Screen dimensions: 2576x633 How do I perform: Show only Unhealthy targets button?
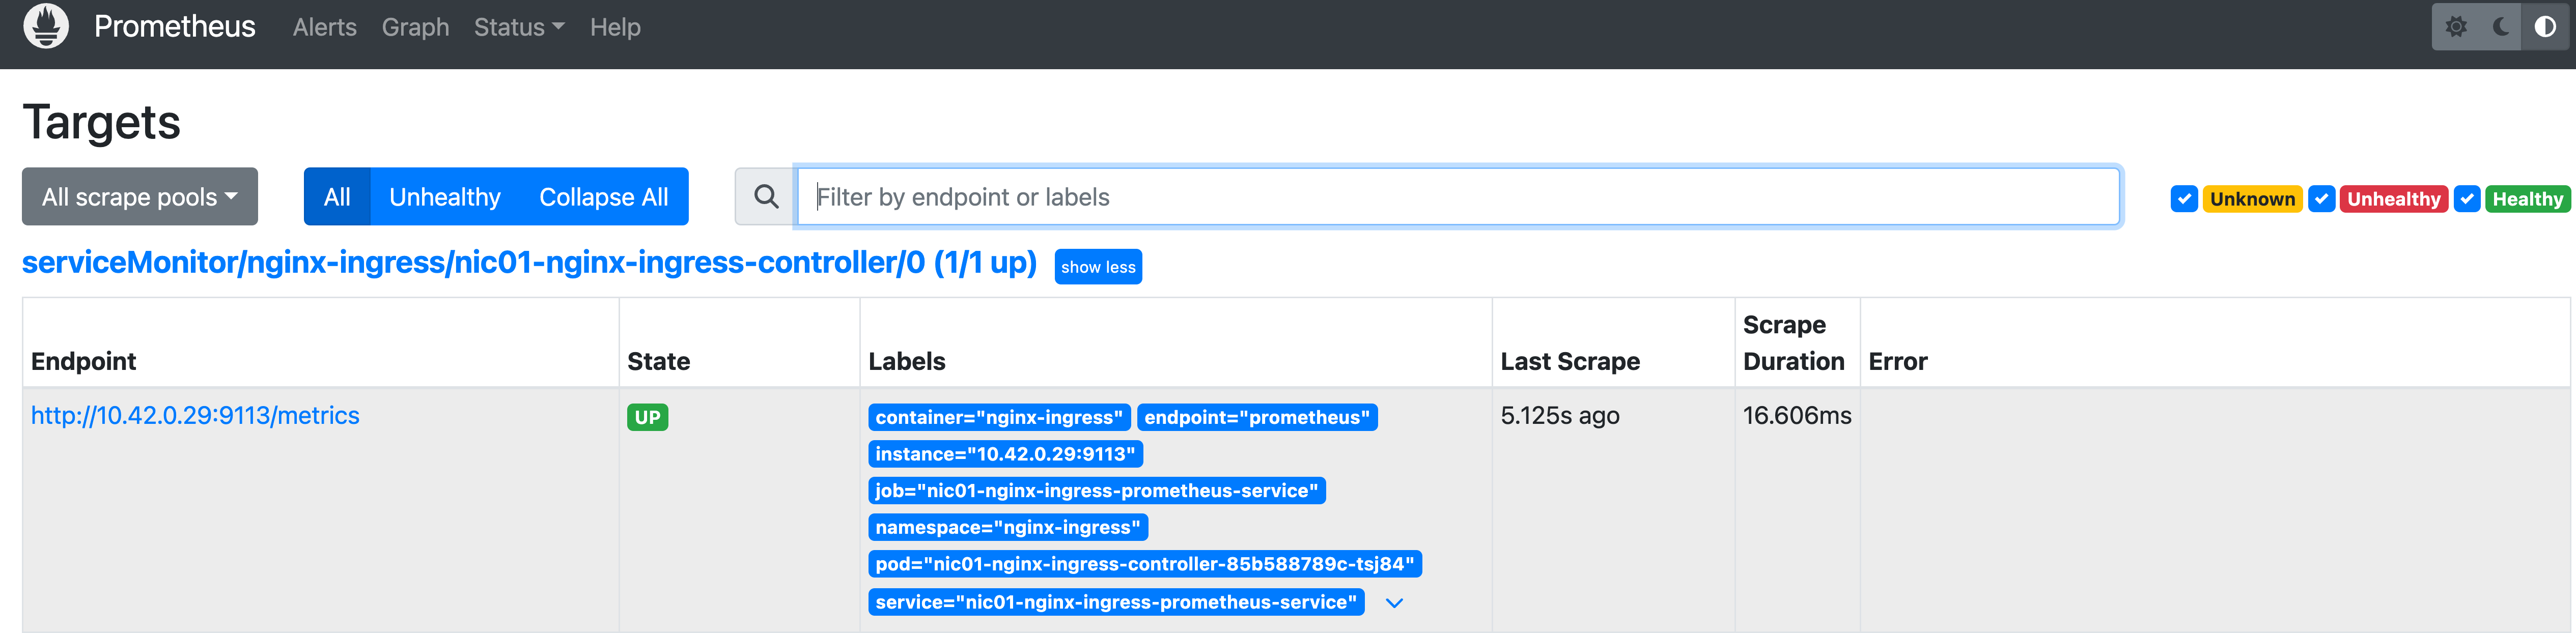pyautogui.click(x=445, y=197)
